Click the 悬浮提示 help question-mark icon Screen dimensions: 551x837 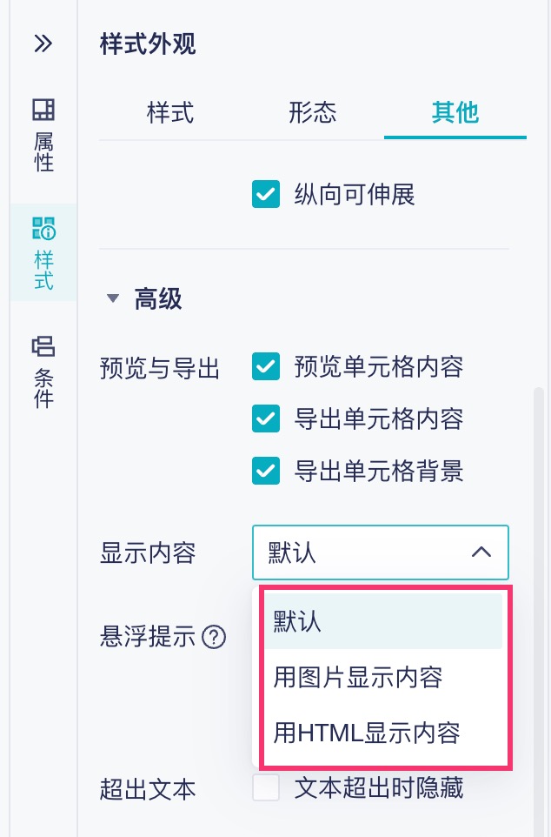214,638
